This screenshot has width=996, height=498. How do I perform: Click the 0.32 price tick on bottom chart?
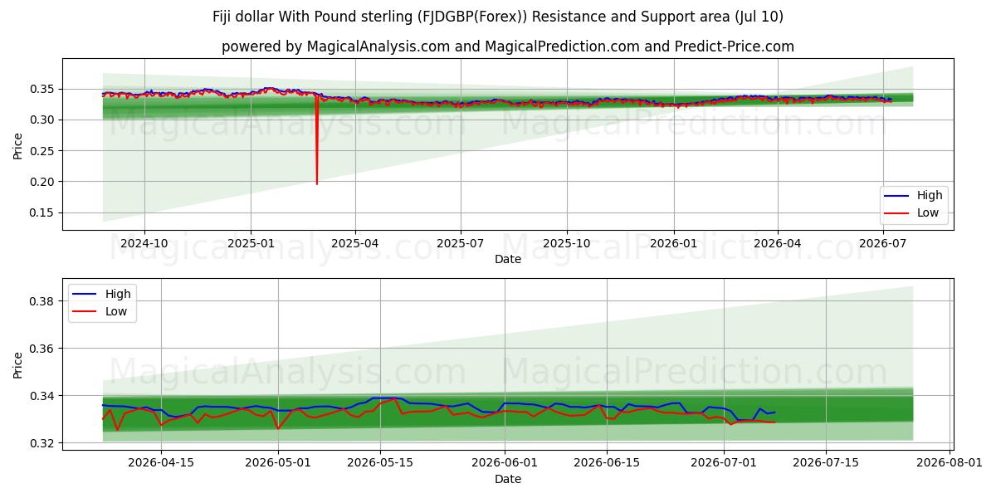pos(43,443)
